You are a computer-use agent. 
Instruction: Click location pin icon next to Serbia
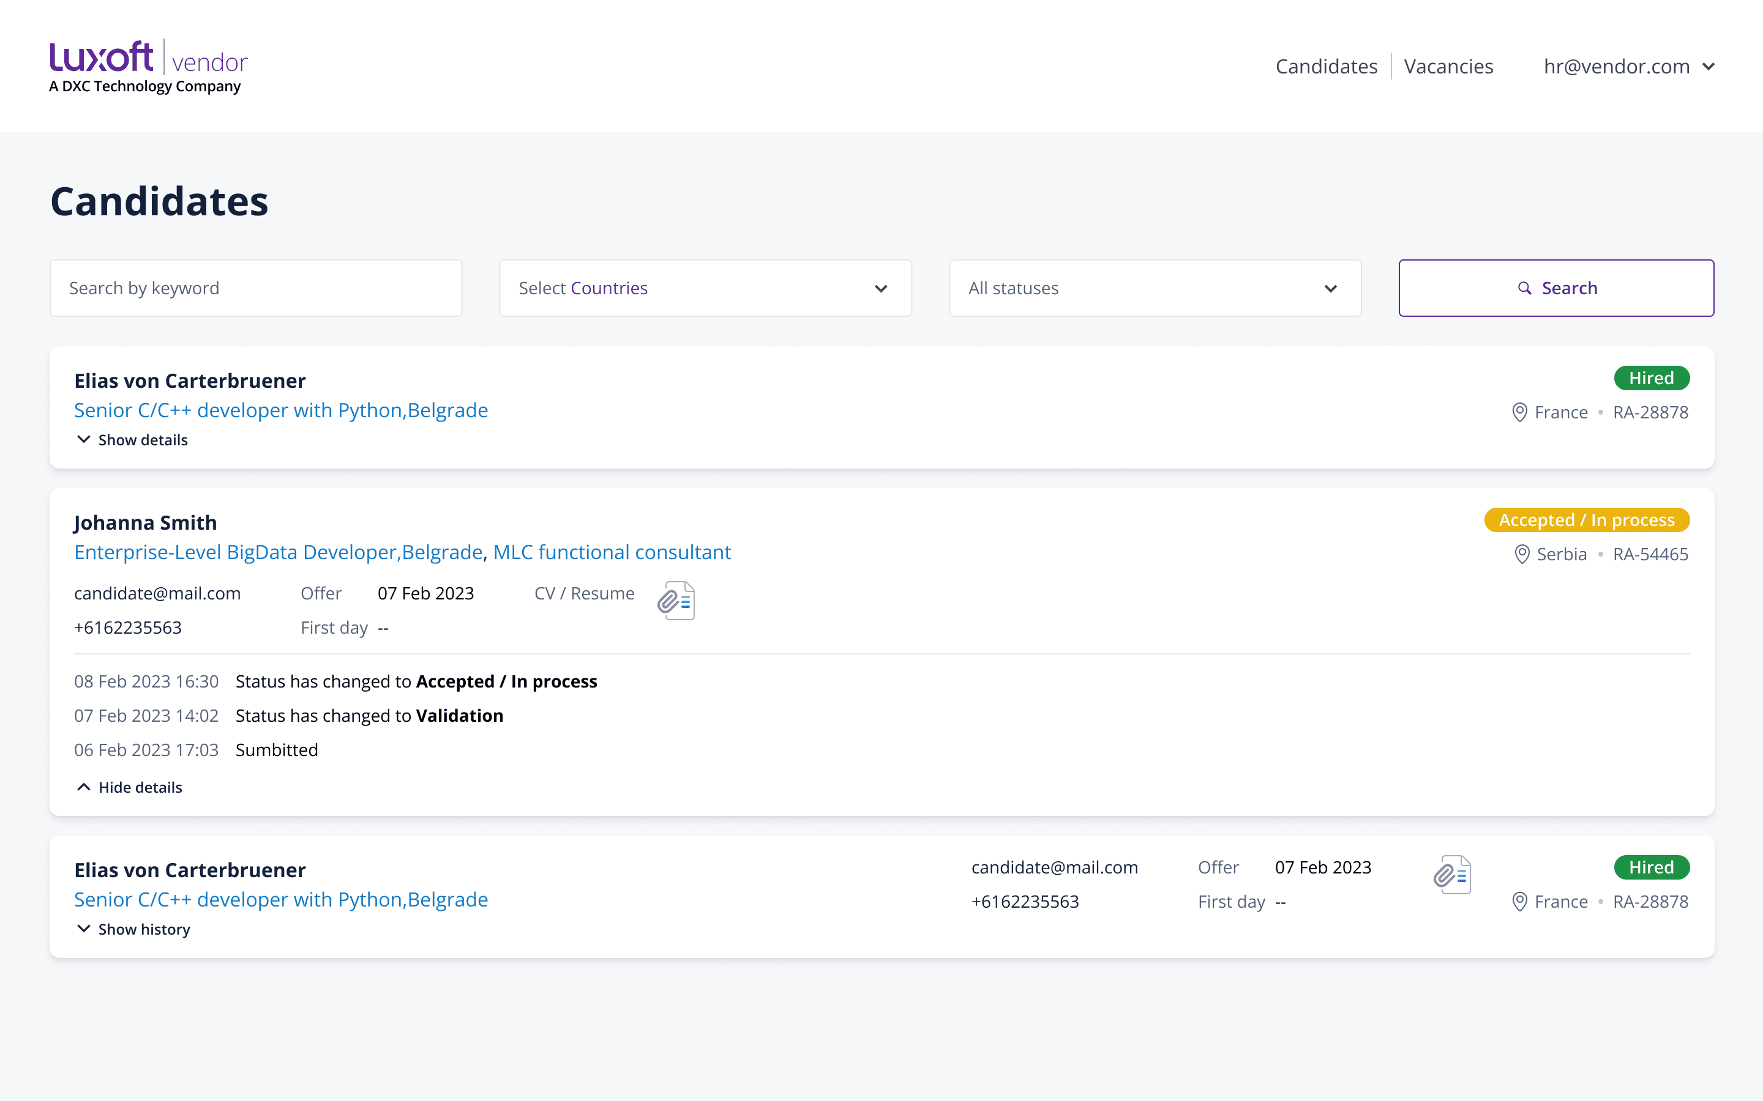1522,554
